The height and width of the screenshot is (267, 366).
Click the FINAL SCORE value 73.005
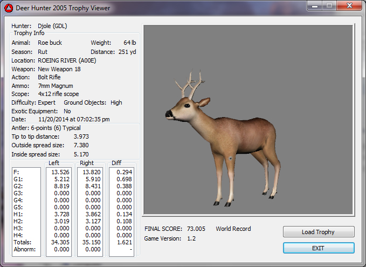[196, 229]
